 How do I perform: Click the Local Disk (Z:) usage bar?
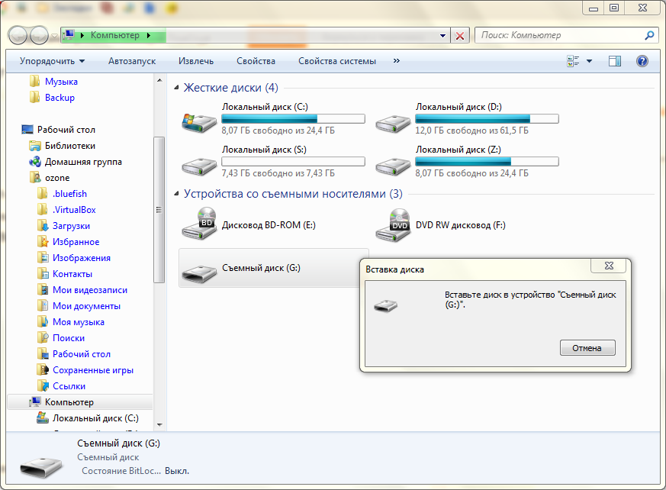pyautogui.click(x=487, y=162)
